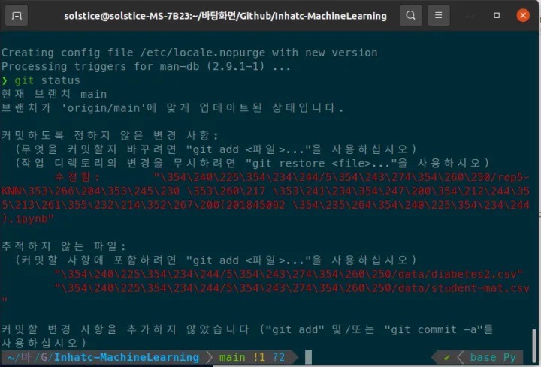Viewport: 541px width, 367px height.
Task: Click the "Creating config file" output line
Action: tap(189, 53)
